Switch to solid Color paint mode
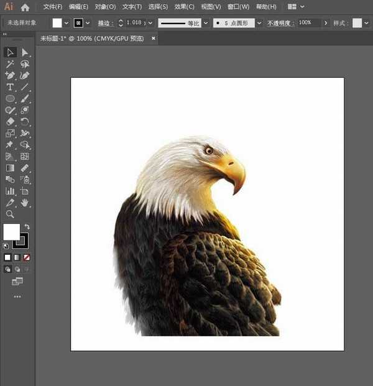 coord(7,257)
